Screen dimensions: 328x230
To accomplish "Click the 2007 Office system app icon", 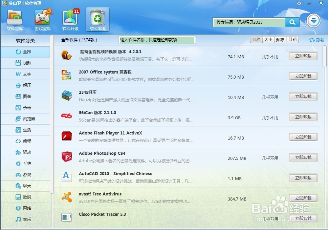I will coord(67,75).
